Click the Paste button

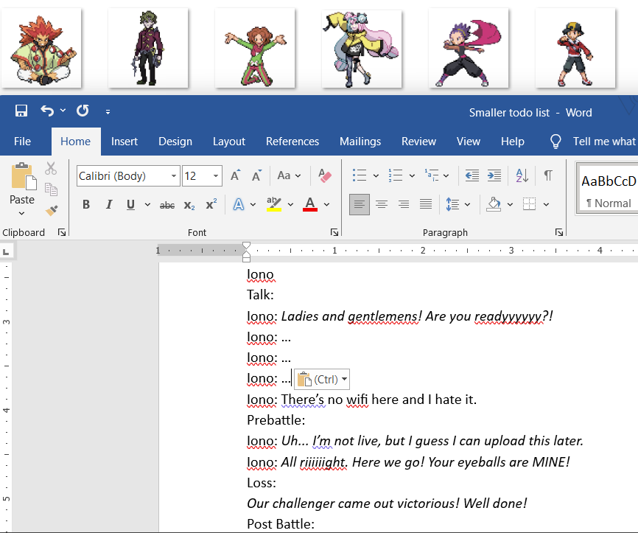click(22, 178)
